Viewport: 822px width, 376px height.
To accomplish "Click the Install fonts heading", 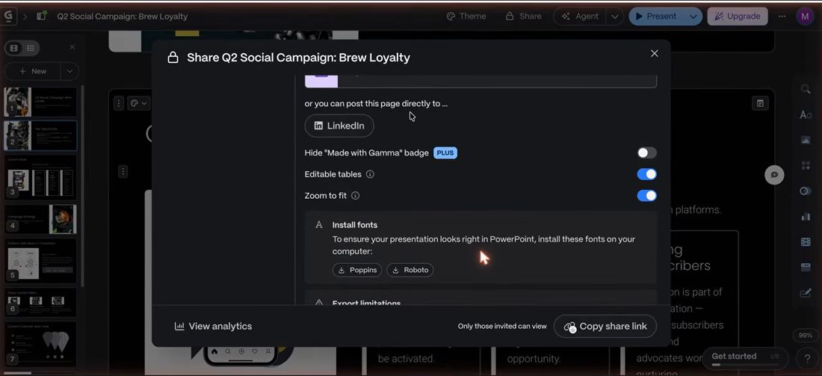I will (x=355, y=225).
